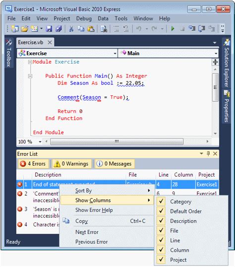Sort by the Column header
Screen dimensions: 235x267
click(183, 175)
